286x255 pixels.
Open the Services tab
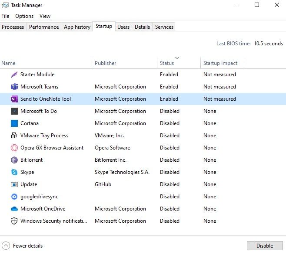pyautogui.click(x=164, y=27)
